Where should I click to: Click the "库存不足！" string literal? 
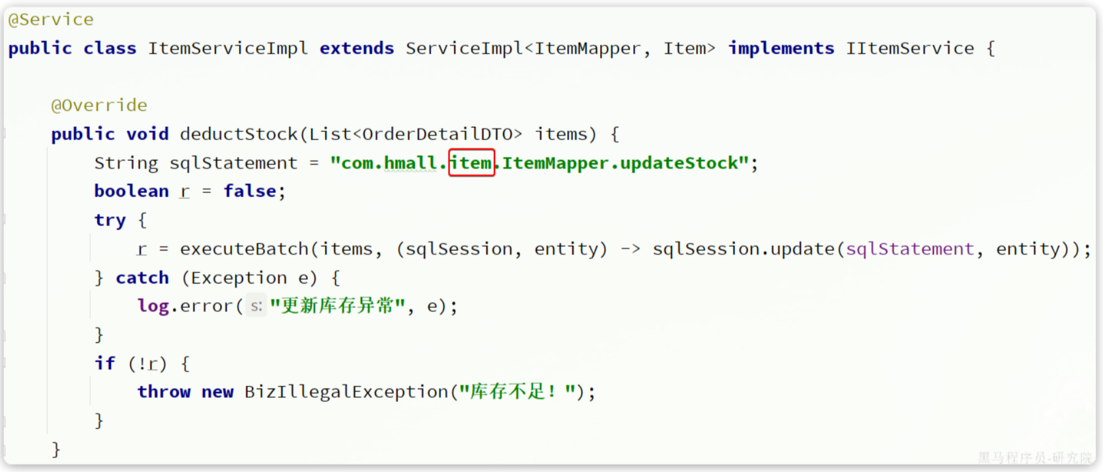(x=517, y=391)
